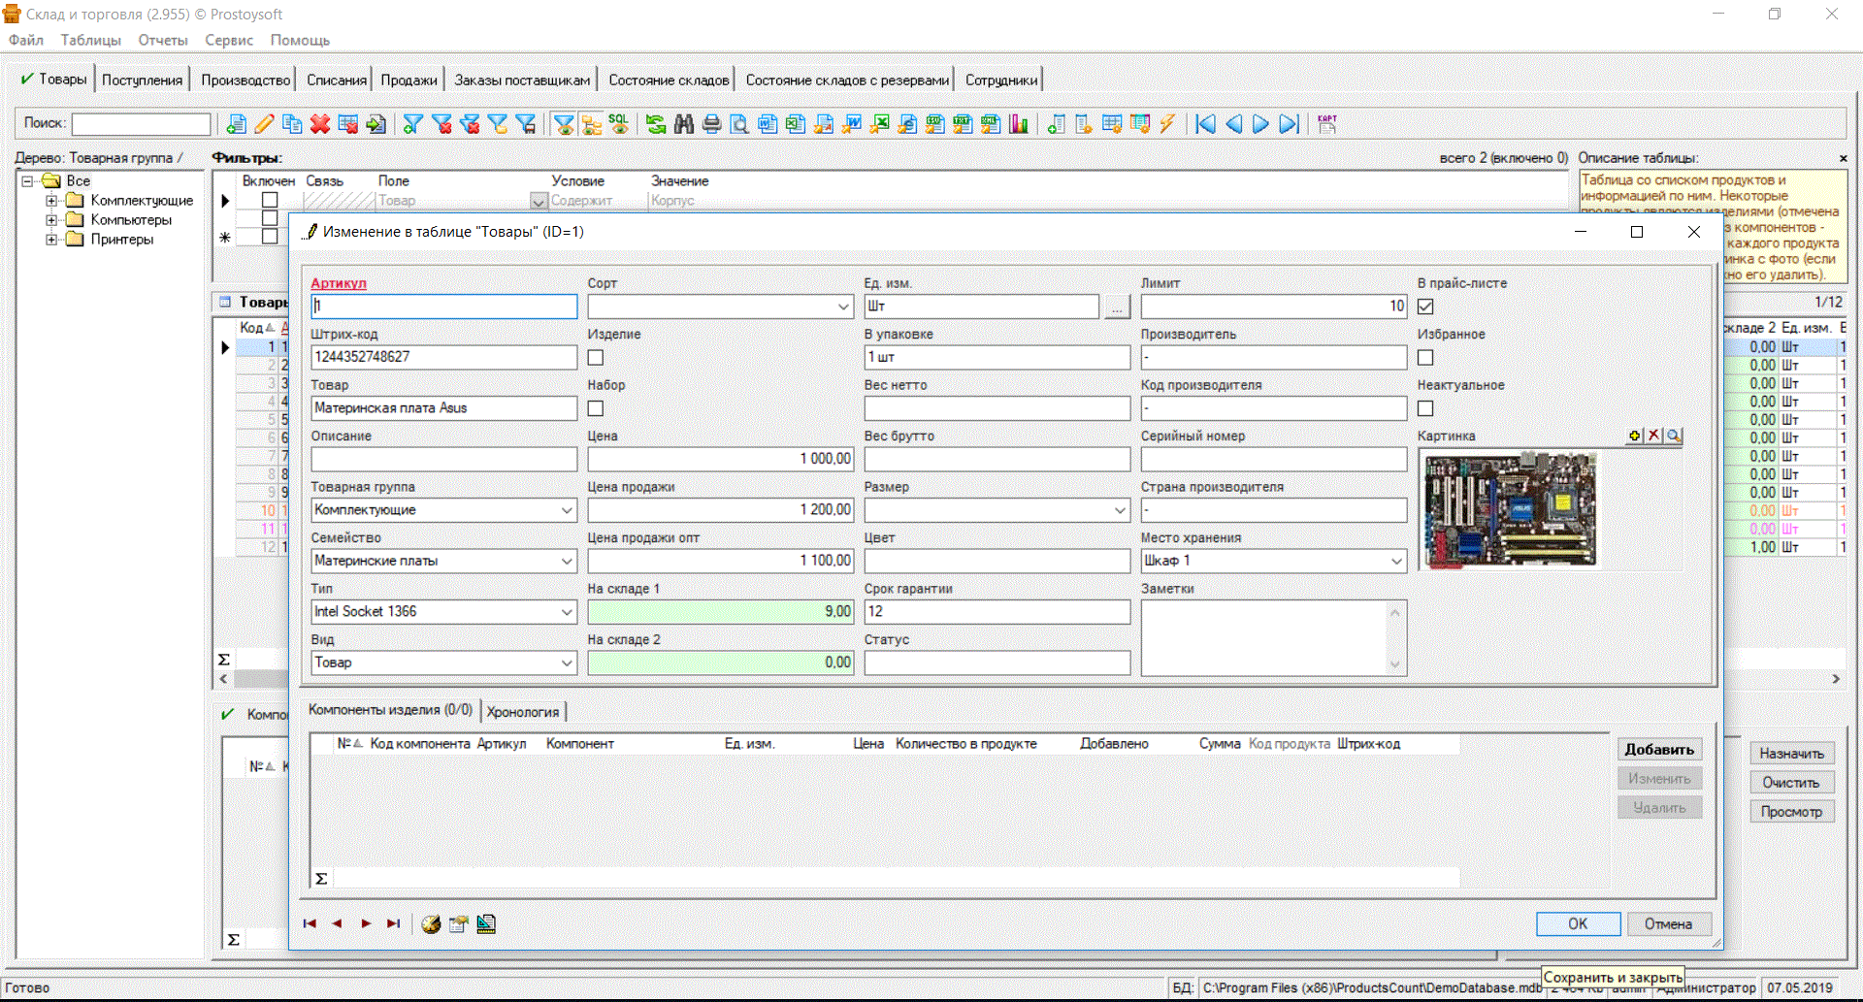Enable the 'Избранное' checkbox
This screenshot has width=1863, height=1002.
pos(1425,358)
